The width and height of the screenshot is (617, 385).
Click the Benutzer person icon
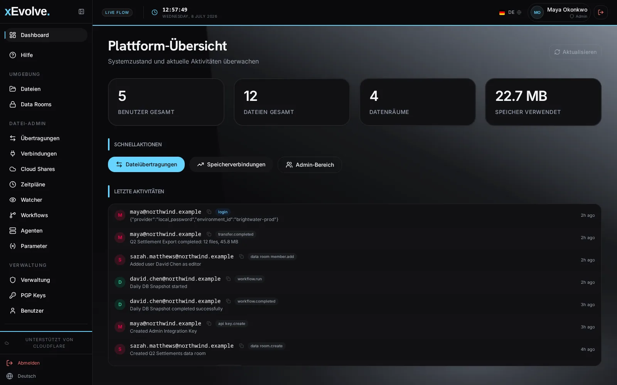(13, 311)
